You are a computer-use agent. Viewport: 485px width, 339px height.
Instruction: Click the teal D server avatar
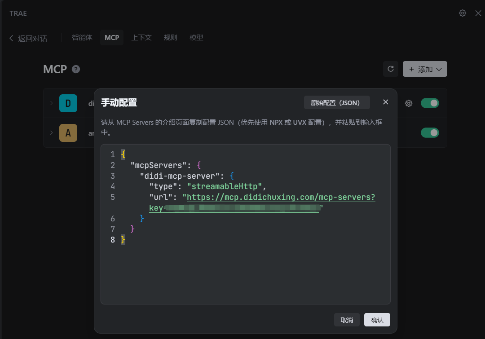[68, 103]
